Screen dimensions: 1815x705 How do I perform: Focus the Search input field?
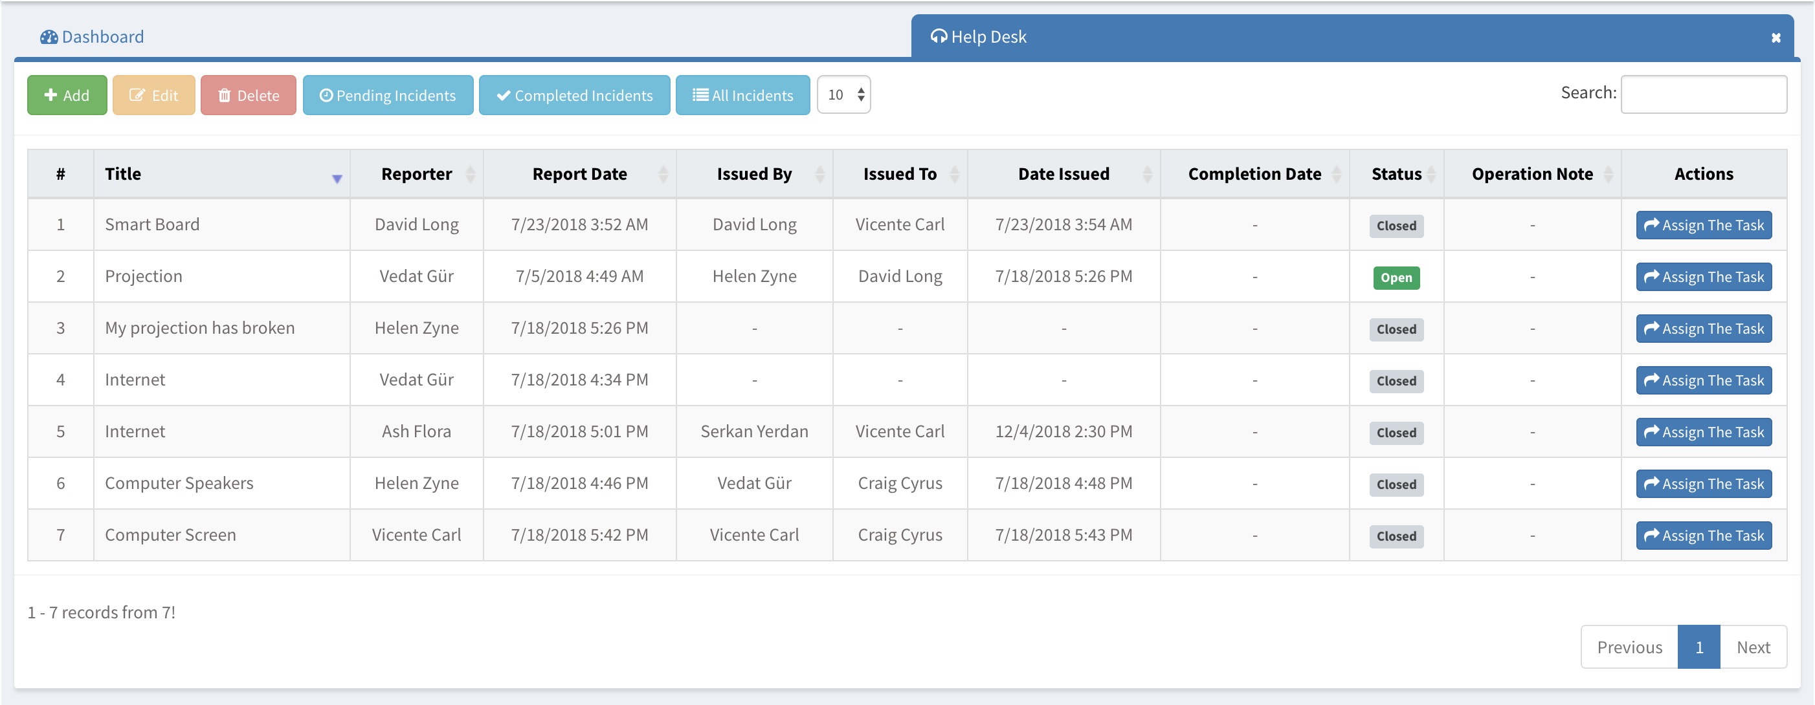pyautogui.click(x=1703, y=94)
